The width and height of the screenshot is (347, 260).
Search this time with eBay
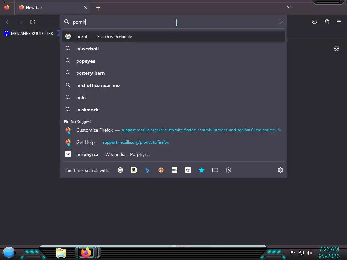(175, 170)
